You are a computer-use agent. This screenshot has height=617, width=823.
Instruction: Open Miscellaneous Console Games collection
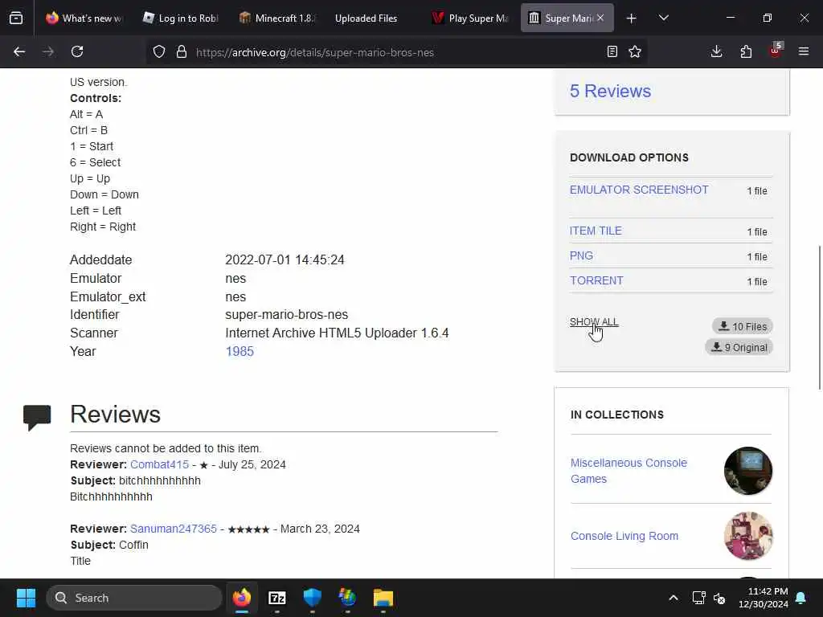pyautogui.click(x=629, y=471)
